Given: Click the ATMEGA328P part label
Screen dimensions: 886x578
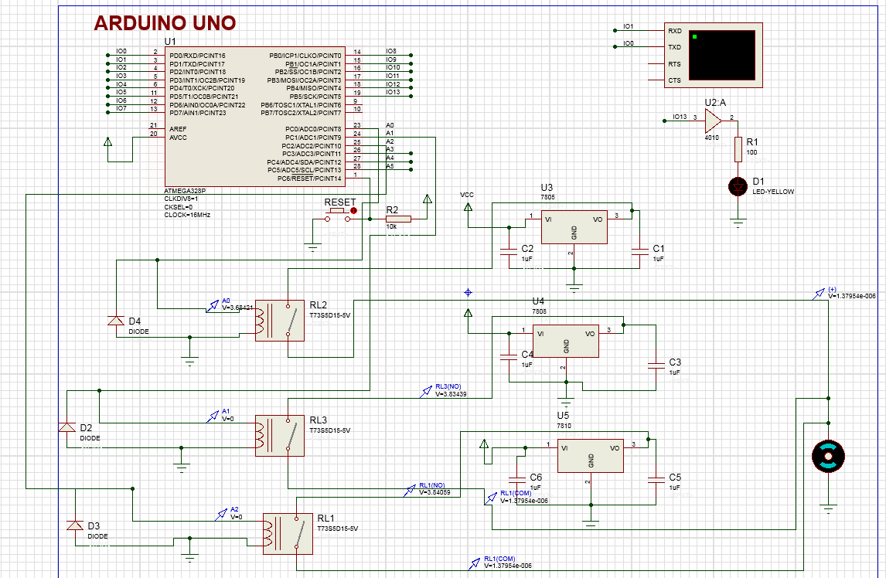Looking at the screenshot, I should pos(185,191).
